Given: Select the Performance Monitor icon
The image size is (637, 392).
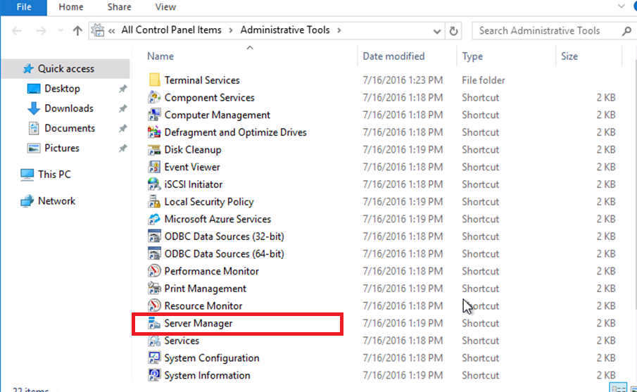Looking at the screenshot, I should [154, 272].
